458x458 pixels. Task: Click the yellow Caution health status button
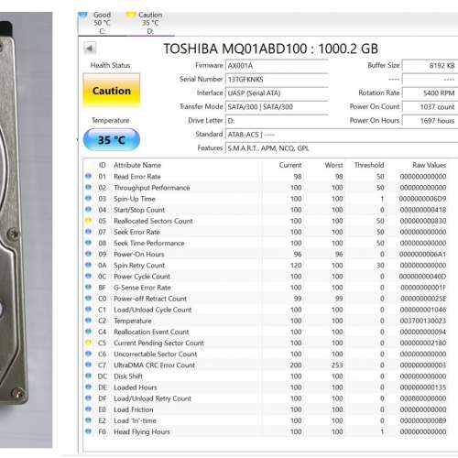[x=112, y=91]
